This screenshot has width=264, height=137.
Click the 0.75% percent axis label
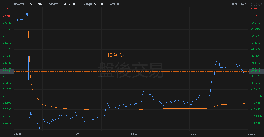point(255,16)
